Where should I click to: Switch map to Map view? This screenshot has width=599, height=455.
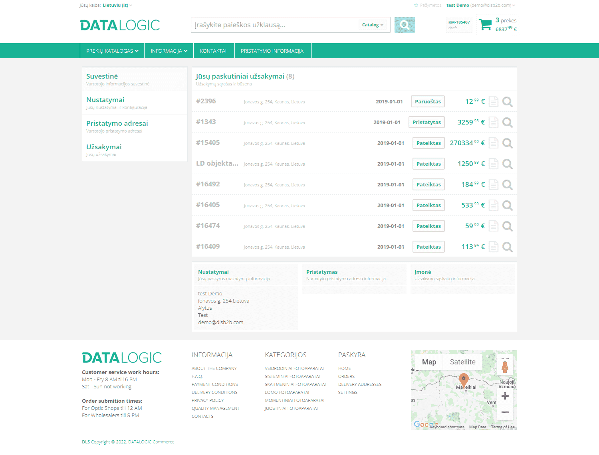pyautogui.click(x=429, y=362)
